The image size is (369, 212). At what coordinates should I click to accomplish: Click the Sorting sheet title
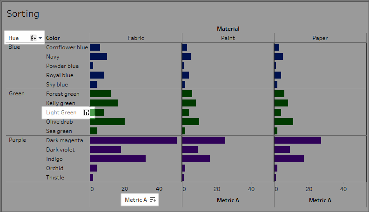click(23, 13)
